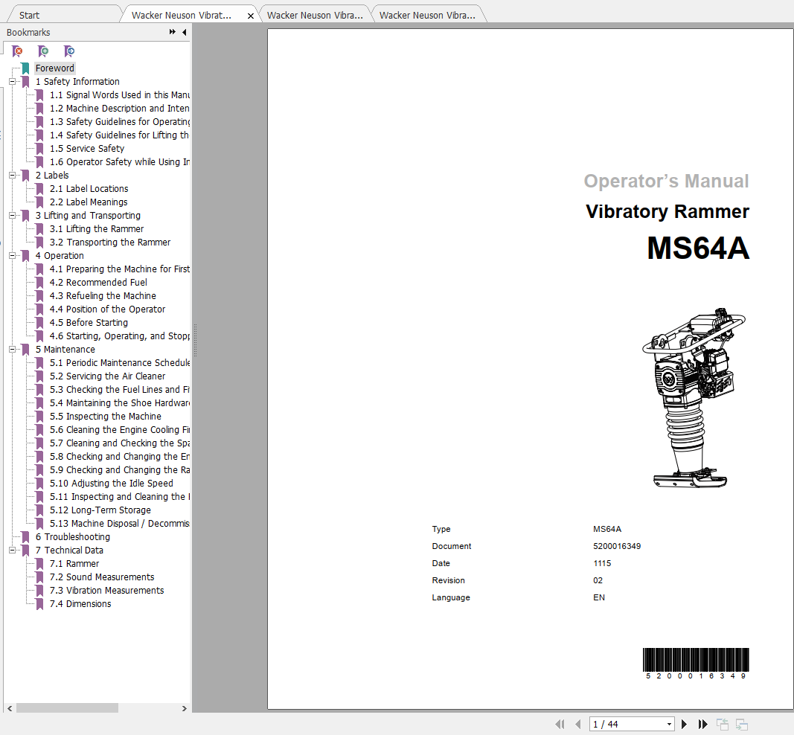Collapse the 4 Operation node
The image size is (794, 735).
12,256
